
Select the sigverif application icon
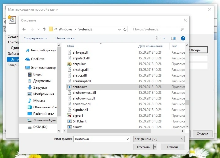point(70,115)
